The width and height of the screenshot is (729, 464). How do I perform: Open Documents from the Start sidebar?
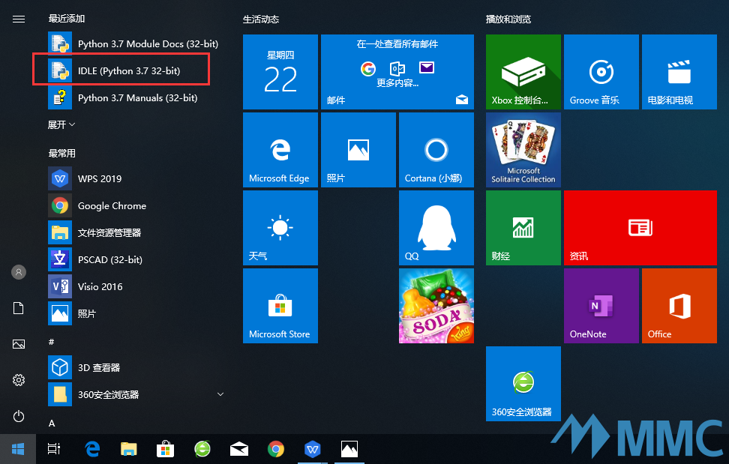(x=19, y=308)
